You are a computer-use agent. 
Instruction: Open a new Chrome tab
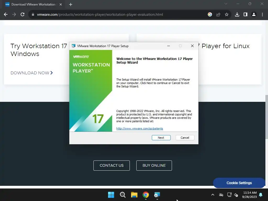click(x=71, y=4)
